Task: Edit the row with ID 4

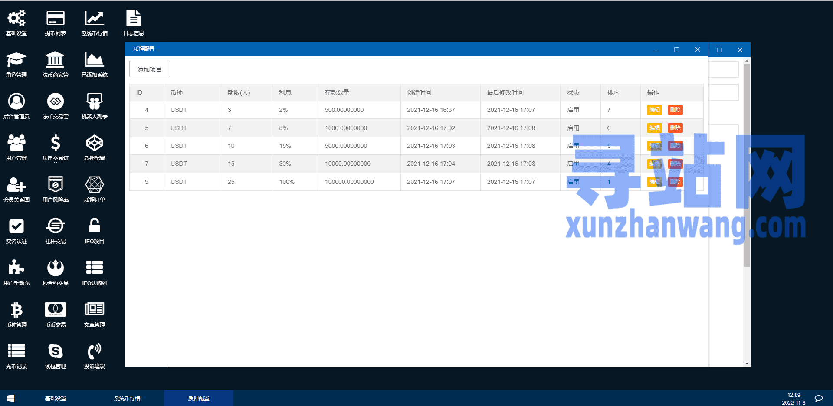Action: click(x=654, y=110)
